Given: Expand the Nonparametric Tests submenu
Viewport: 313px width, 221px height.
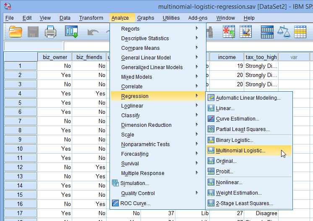Looking at the screenshot, I should coord(145,144).
